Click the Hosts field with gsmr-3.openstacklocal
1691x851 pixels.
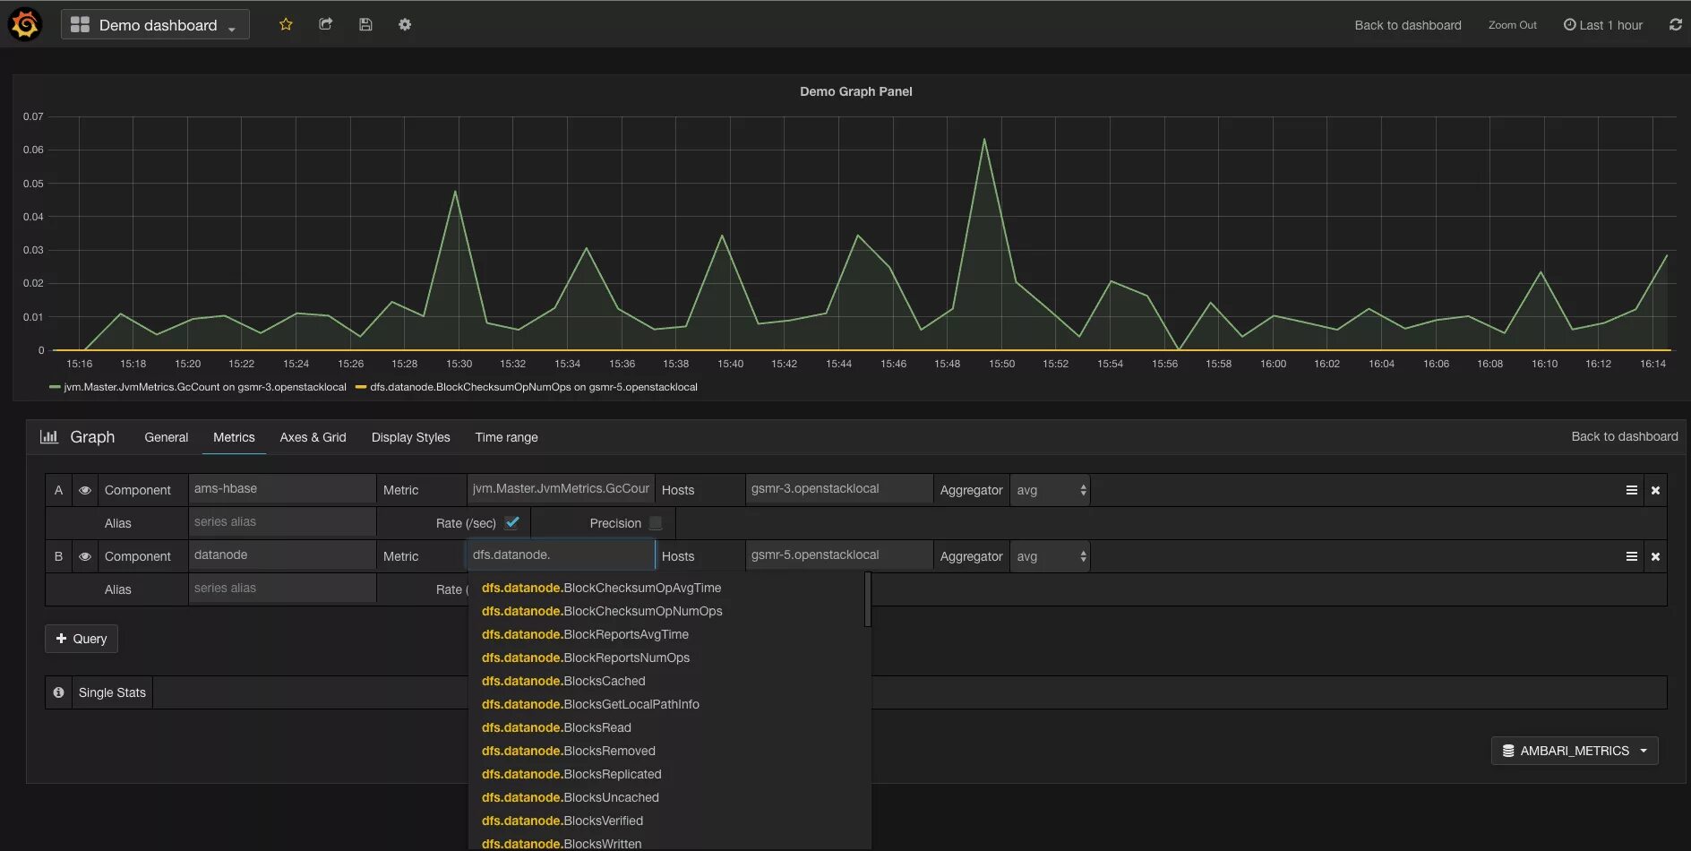click(x=839, y=489)
